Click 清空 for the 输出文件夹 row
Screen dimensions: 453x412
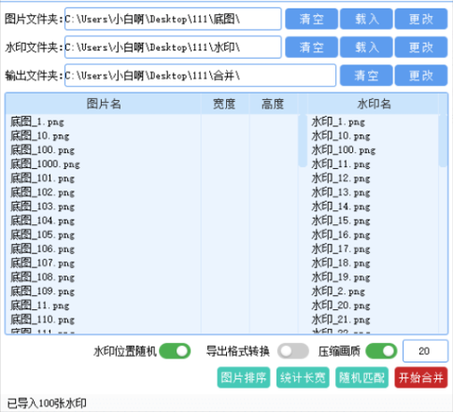pyautogui.click(x=366, y=75)
